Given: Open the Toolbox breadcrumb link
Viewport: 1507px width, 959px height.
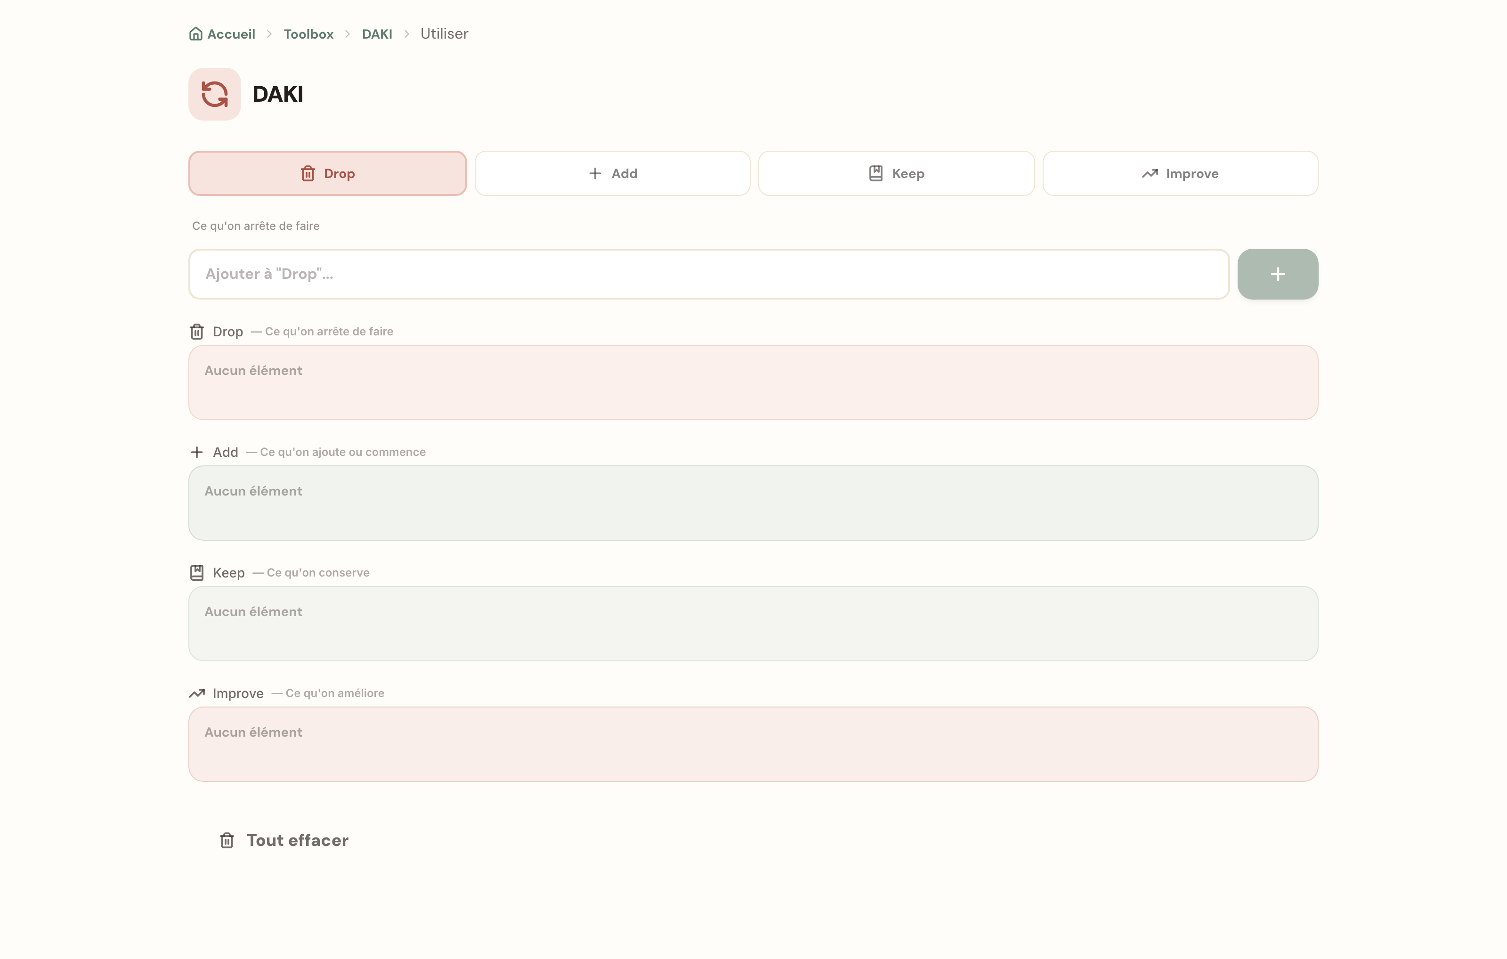Looking at the screenshot, I should click(308, 34).
